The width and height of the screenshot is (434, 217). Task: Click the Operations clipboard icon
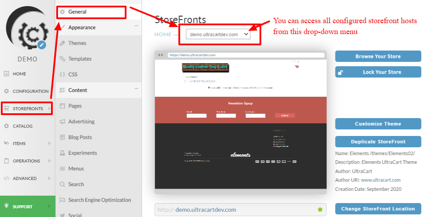tap(7, 161)
